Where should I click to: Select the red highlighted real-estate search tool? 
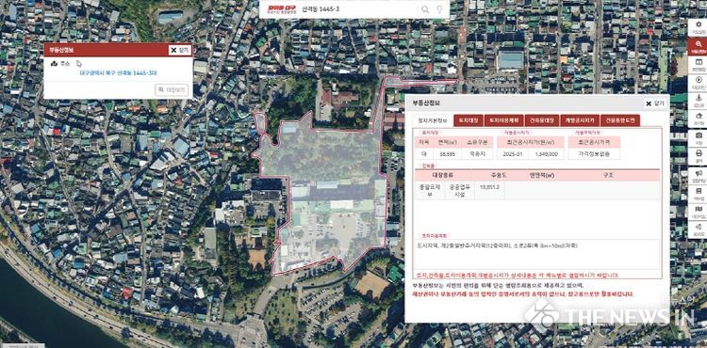tap(698, 46)
